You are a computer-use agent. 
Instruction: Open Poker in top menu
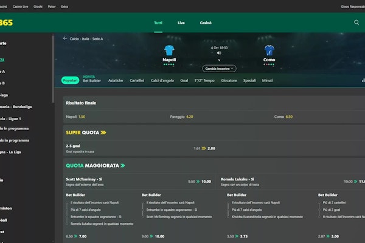pyautogui.click(x=52, y=7)
